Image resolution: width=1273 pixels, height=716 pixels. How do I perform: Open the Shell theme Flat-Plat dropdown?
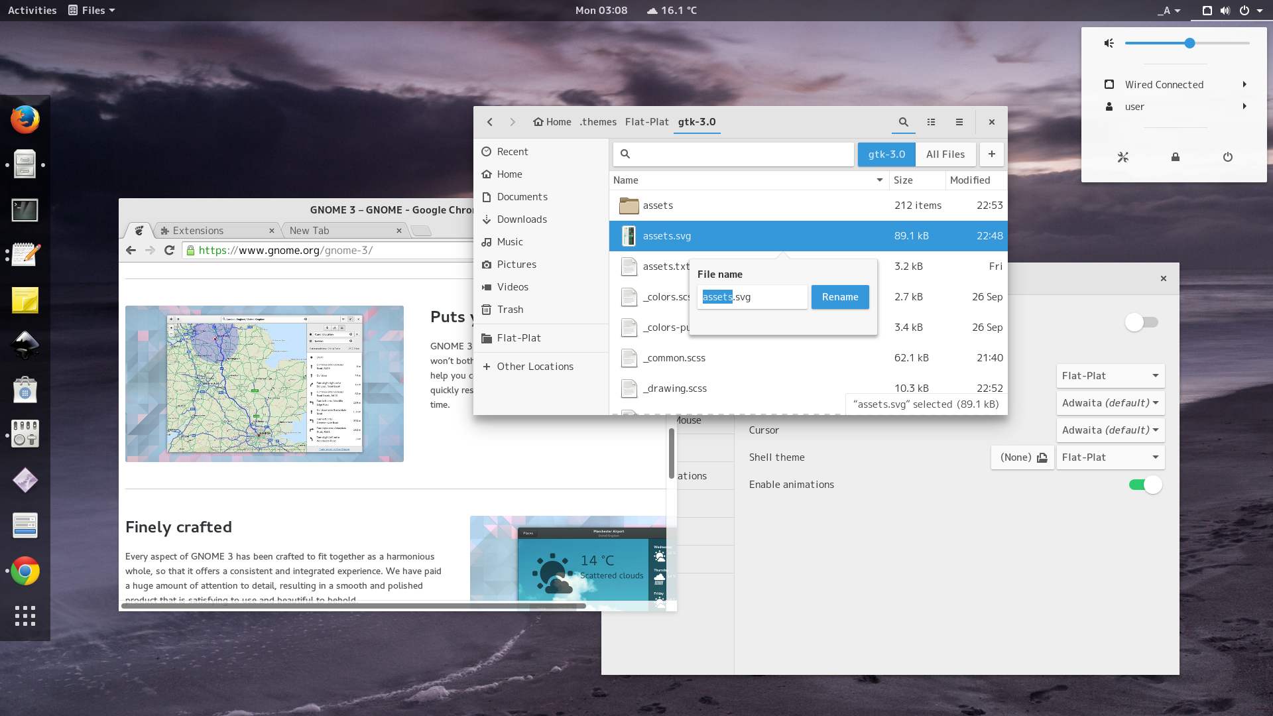1110,457
